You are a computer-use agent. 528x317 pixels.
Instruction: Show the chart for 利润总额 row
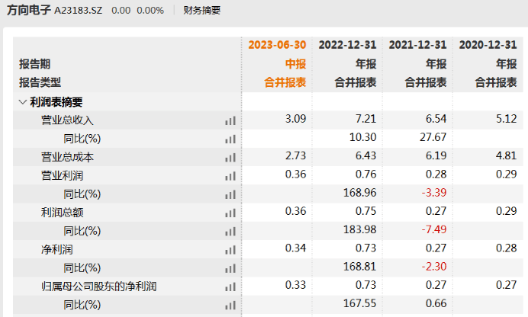pyautogui.click(x=230, y=213)
